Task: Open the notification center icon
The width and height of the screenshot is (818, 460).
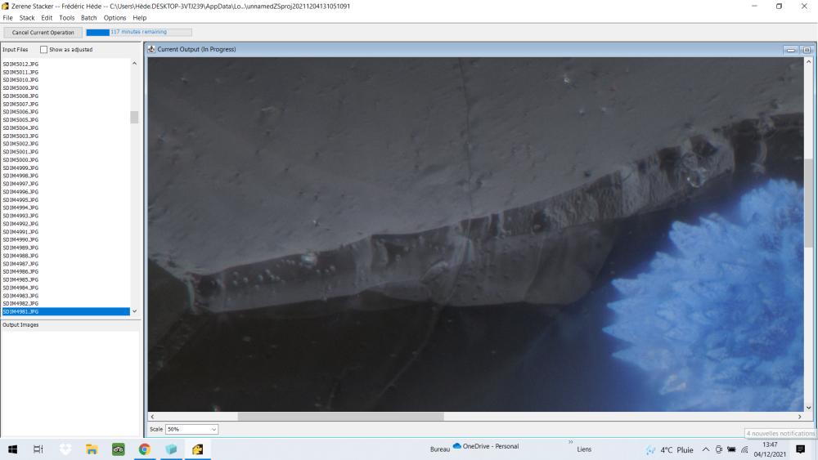Action: 800,449
